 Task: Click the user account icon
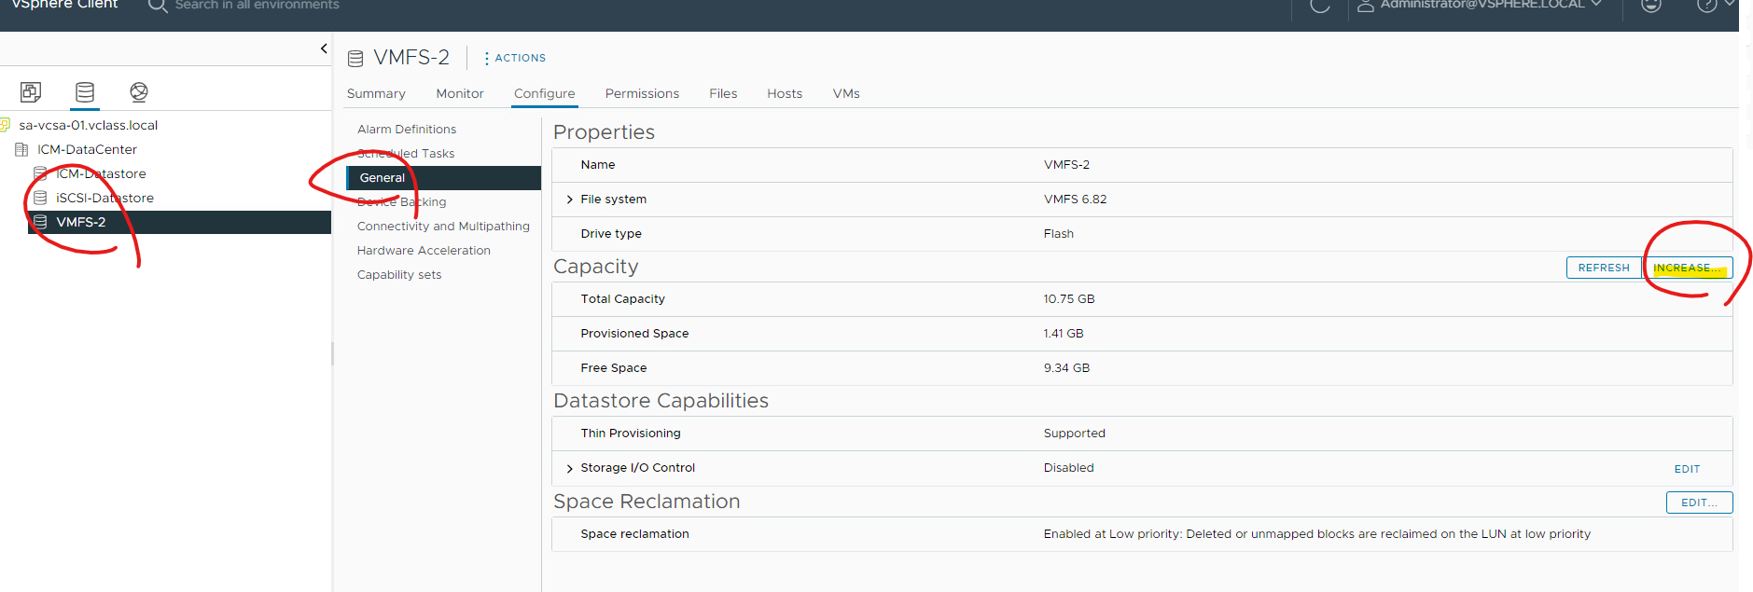click(x=1365, y=6)
